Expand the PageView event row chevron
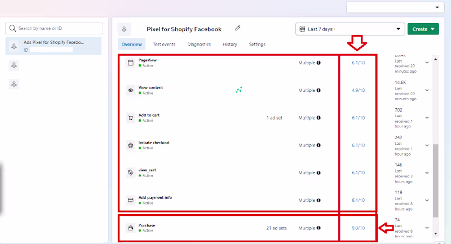 [427, 62]
